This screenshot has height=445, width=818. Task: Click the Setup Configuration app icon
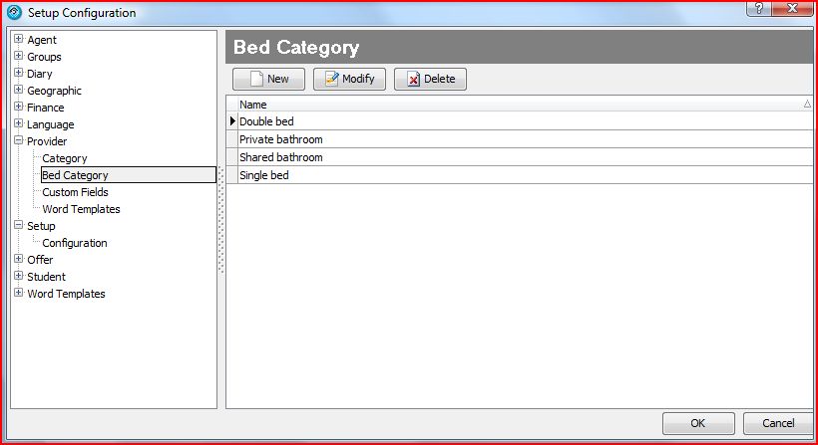point(14,13)
